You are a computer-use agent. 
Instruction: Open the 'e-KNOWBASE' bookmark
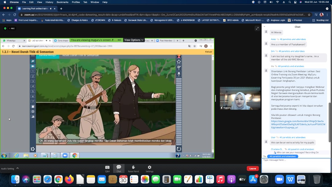coord(185,20)
